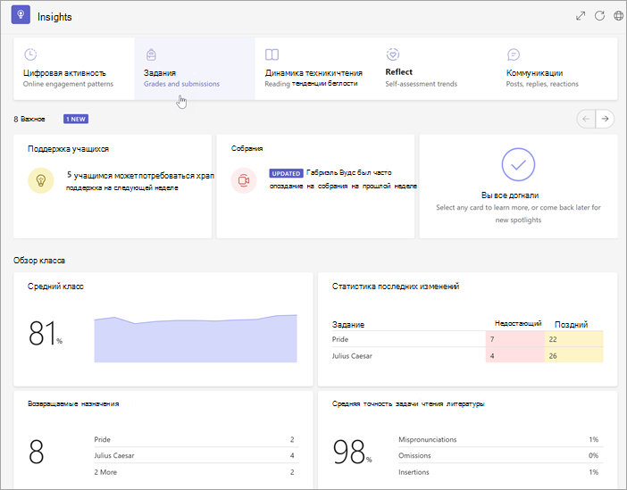Open the globe language icon

click(x=618, y=15)
